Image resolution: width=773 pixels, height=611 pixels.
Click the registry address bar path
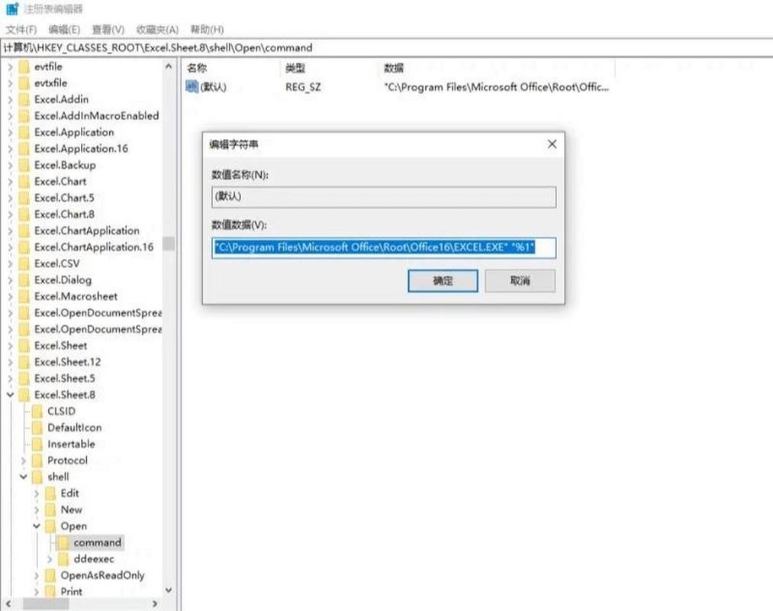click(x=158, y=48)
